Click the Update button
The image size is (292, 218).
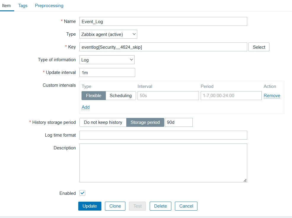[x=90, y=206]
